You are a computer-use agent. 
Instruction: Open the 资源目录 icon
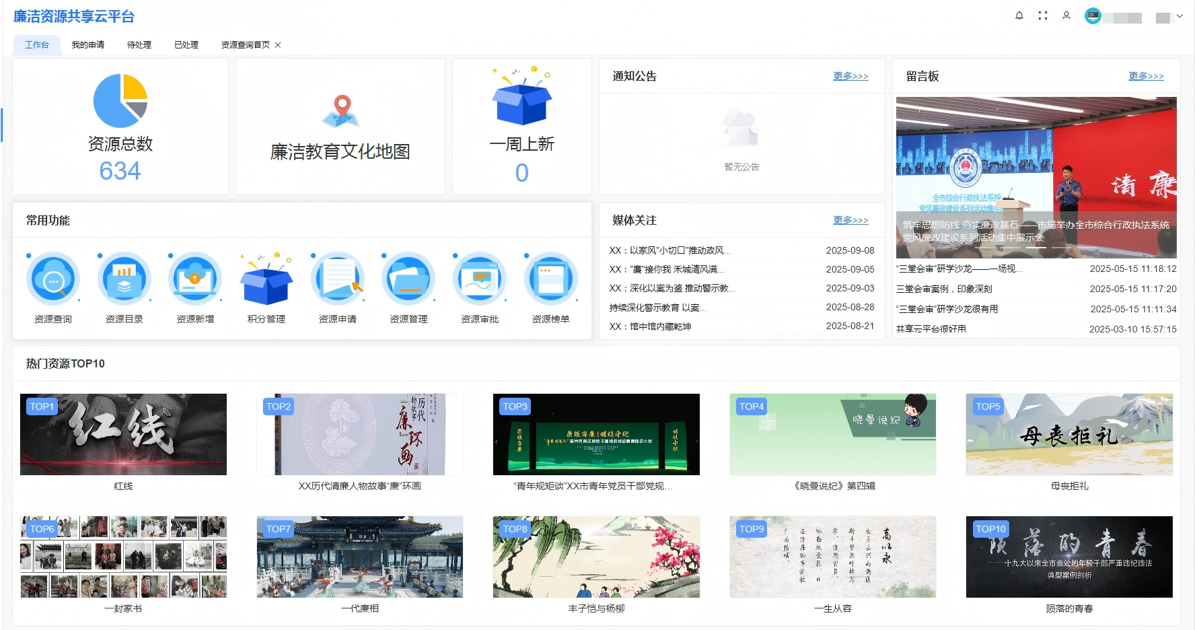point(124,279)
